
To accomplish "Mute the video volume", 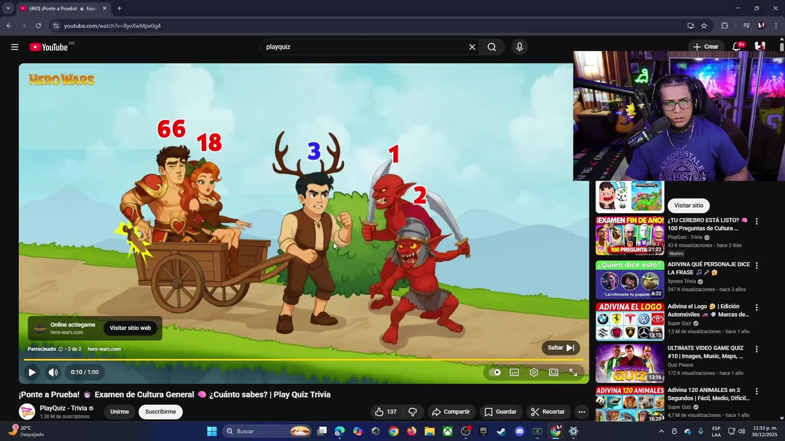I will tap(53, 372).
